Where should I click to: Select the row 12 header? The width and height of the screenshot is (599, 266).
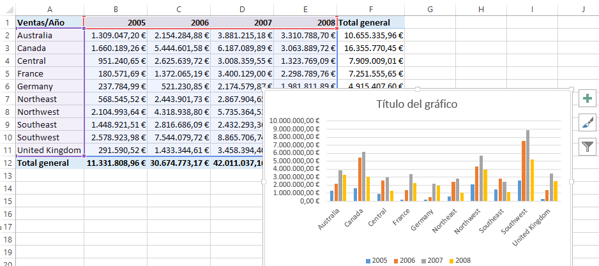[x=6, y=163]
